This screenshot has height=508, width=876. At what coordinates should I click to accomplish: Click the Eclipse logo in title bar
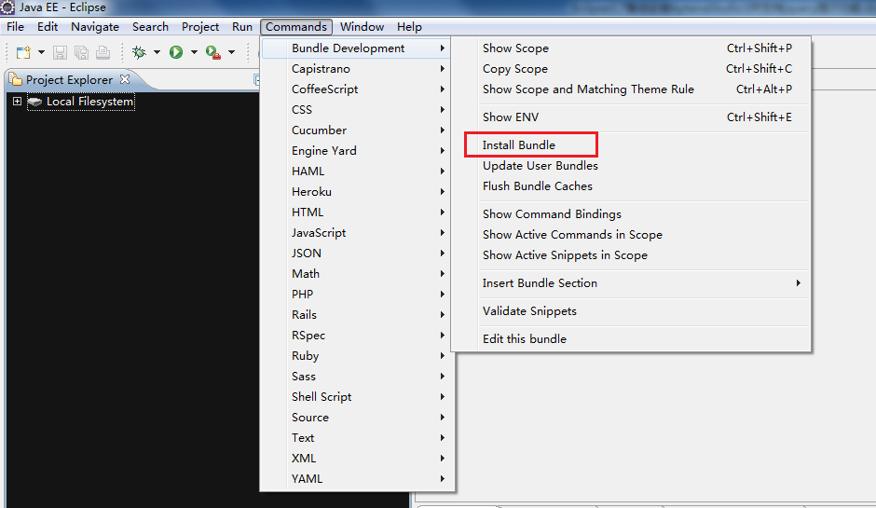coord(7,7)
